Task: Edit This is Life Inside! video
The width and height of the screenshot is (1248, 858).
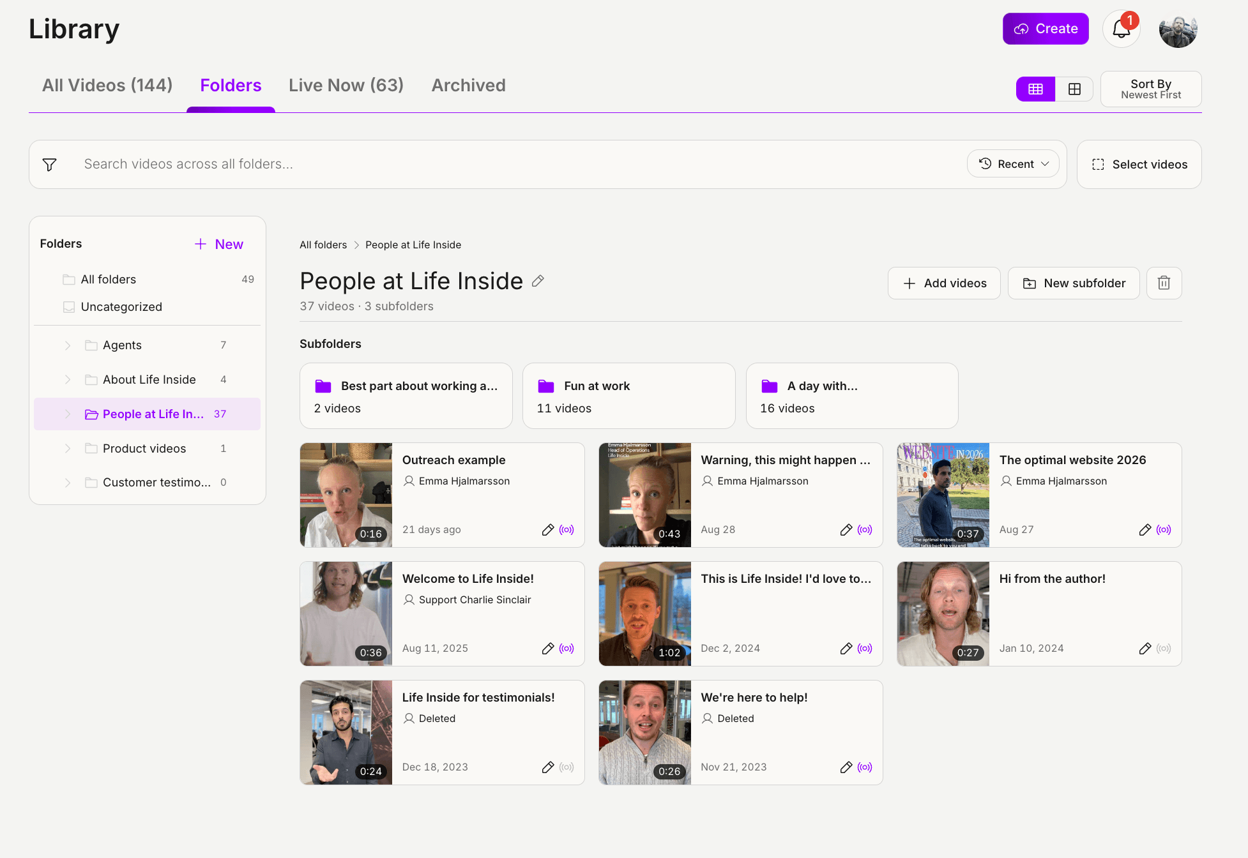Action: coord(846,649)
